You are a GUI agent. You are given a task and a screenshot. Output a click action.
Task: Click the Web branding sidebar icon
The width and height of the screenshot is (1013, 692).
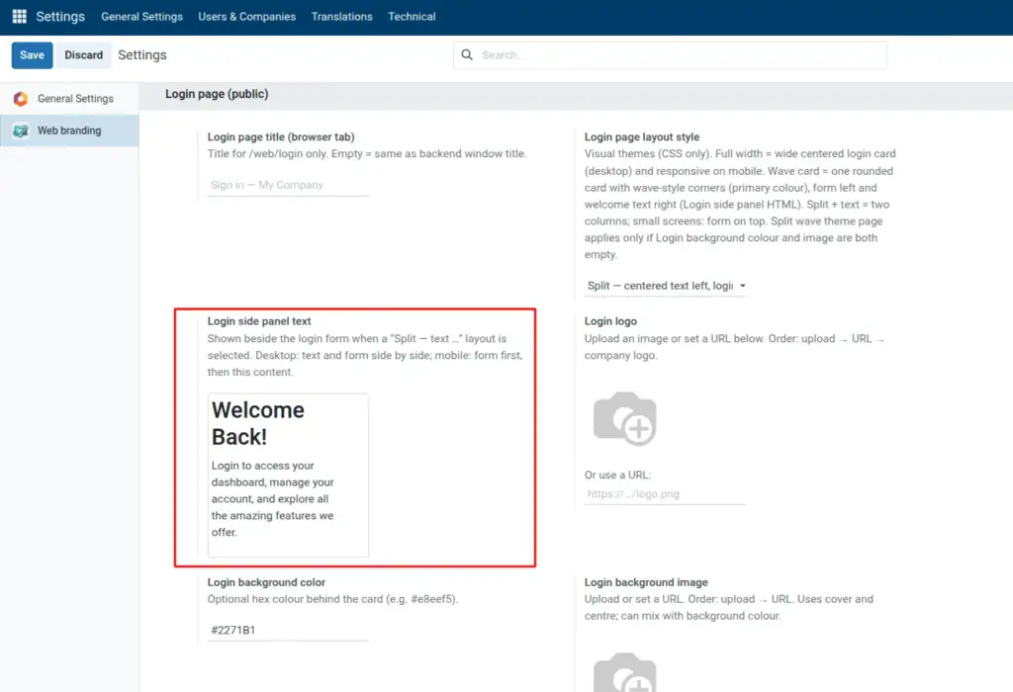click(x=21, y=131)
